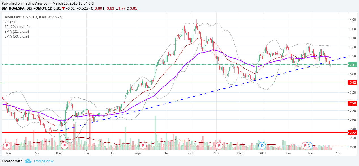Viewport: 359px width, 166px height.
Task: Click the 'Jul' time axis label
Action: pyautogui.click(x=112, y=154)
